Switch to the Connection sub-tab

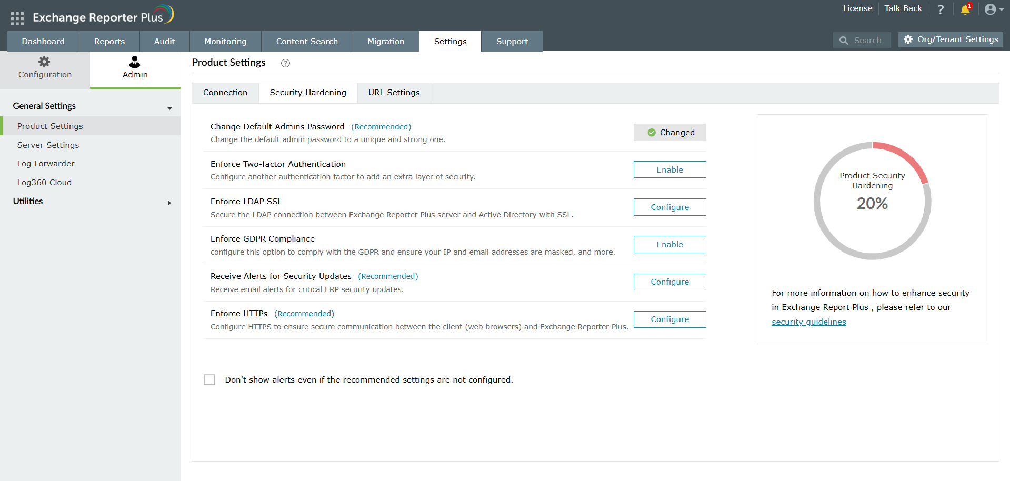click(x=225, y=93)
